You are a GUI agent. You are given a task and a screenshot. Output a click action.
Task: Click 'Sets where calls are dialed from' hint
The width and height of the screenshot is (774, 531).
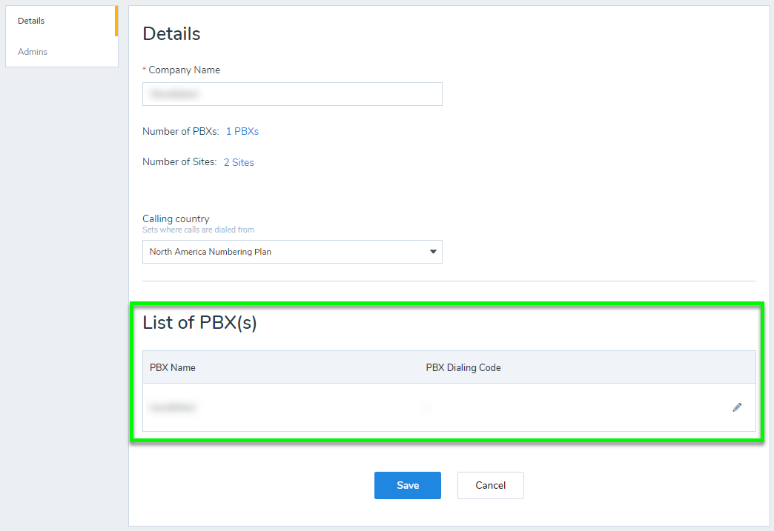pos(198,230)
